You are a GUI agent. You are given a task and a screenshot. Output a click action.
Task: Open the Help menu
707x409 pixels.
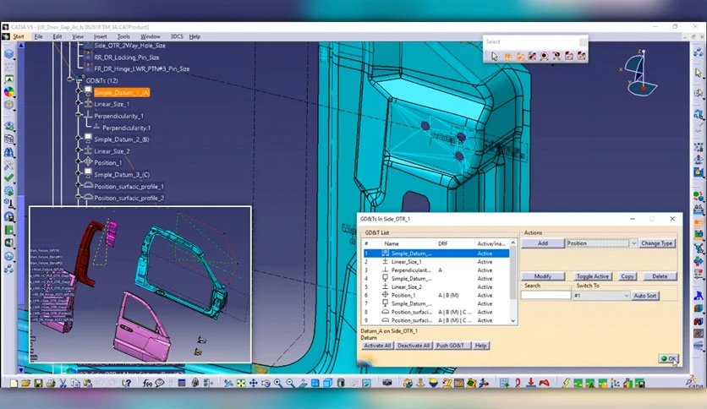(195, 36)
